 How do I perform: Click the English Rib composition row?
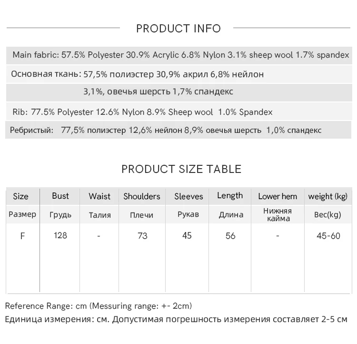point(142,112)
